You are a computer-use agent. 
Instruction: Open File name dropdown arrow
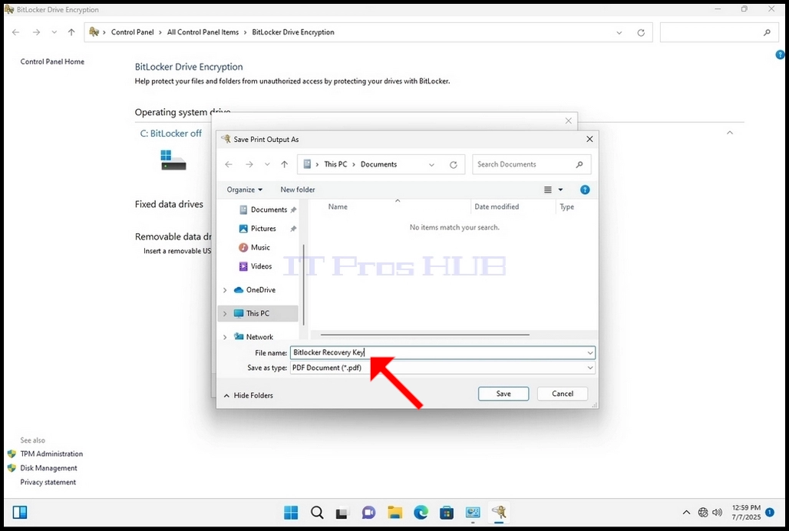point(590,352)
